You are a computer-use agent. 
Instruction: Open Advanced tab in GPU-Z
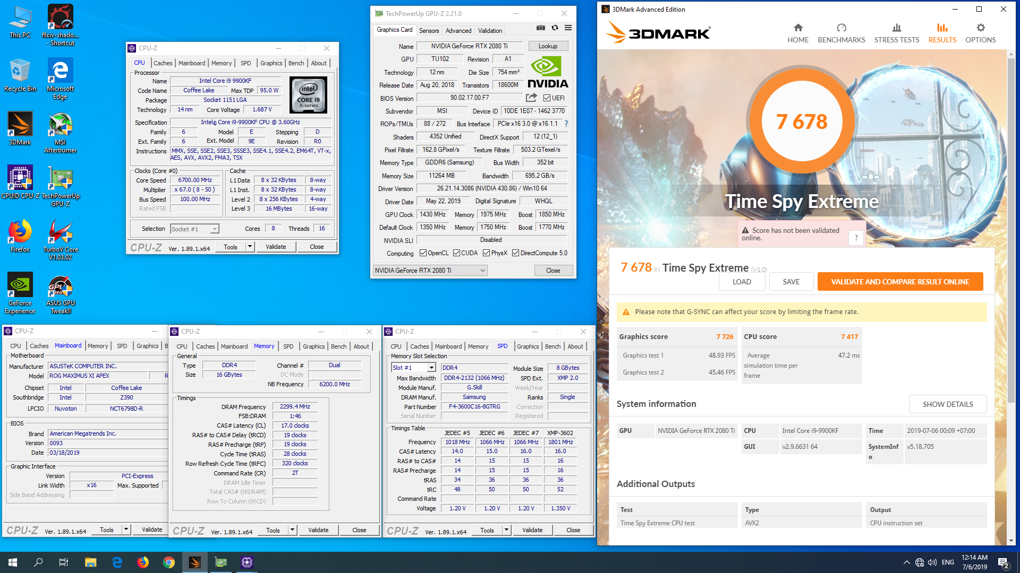tap(458, 31)
